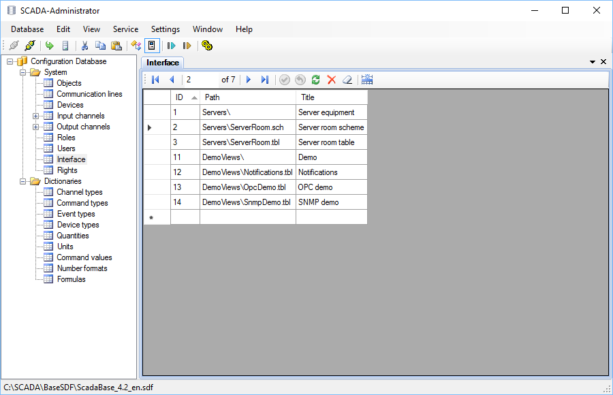Click the gray undo changes icon
Viewport: 613px width, 395px height.
[300, 80]
